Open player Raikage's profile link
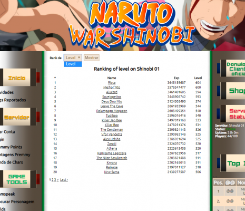245x211 pixels. pyautogui.click(x=112, y=167)
